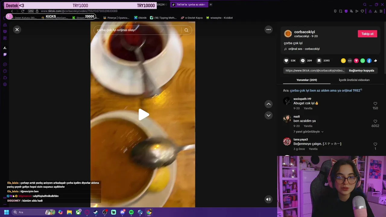386x217 pixels.
Task: Go to the previous video with up arrow
Action: pos(268,104)
